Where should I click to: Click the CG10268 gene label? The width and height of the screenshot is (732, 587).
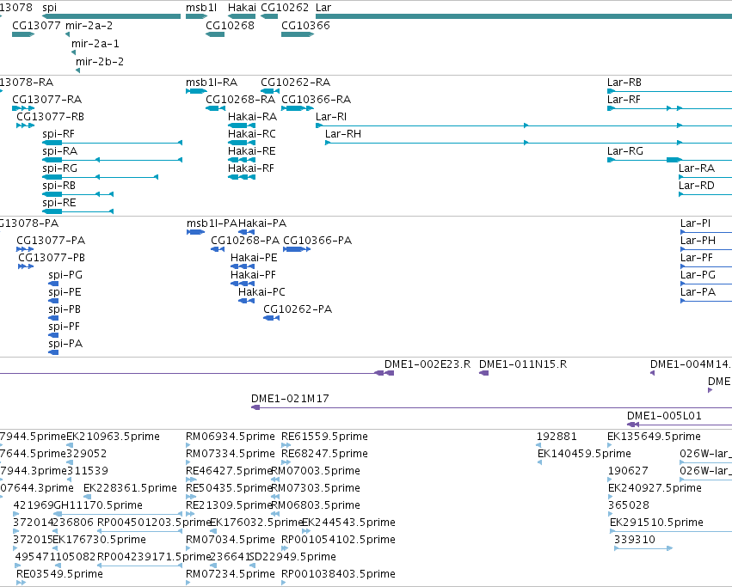tap(230, 25)
